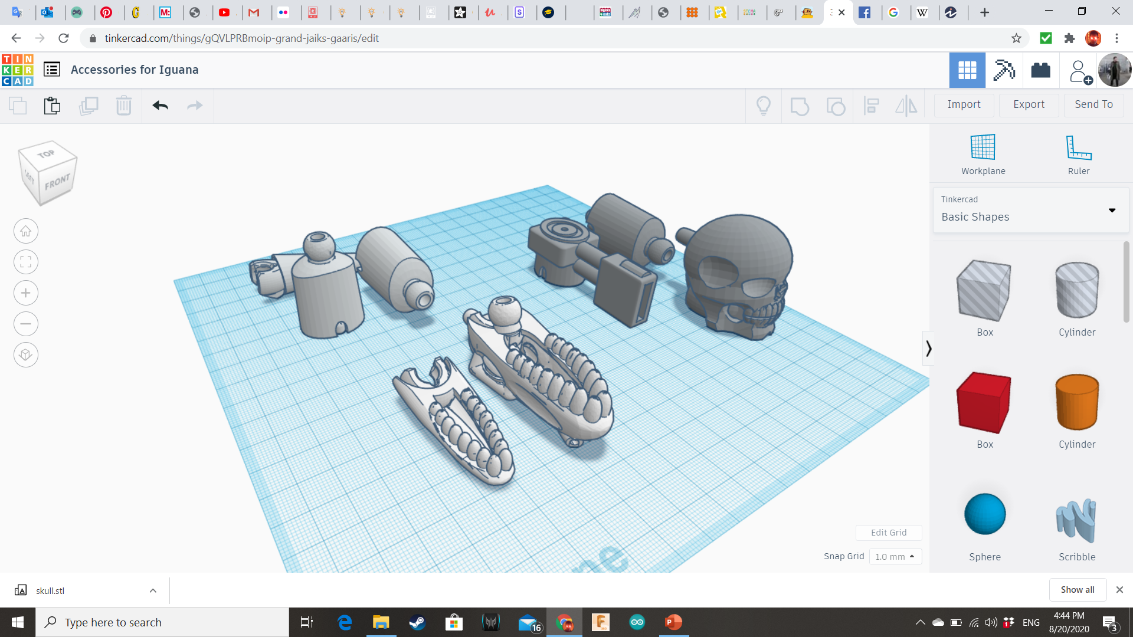Viewport: 1133px width, 637px height.
Task: Click the Edit Grid button
Action: 889,533
